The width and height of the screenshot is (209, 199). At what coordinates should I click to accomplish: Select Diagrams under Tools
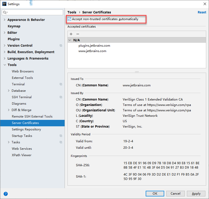point(19,104)
